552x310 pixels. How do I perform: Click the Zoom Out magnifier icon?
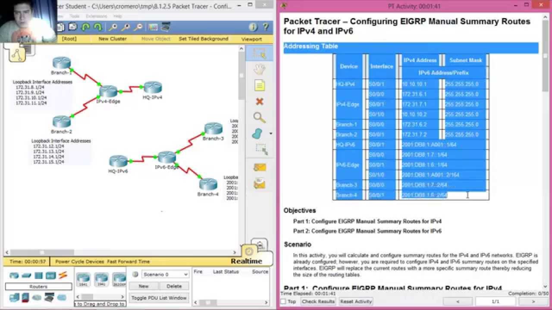click(138, 27)
